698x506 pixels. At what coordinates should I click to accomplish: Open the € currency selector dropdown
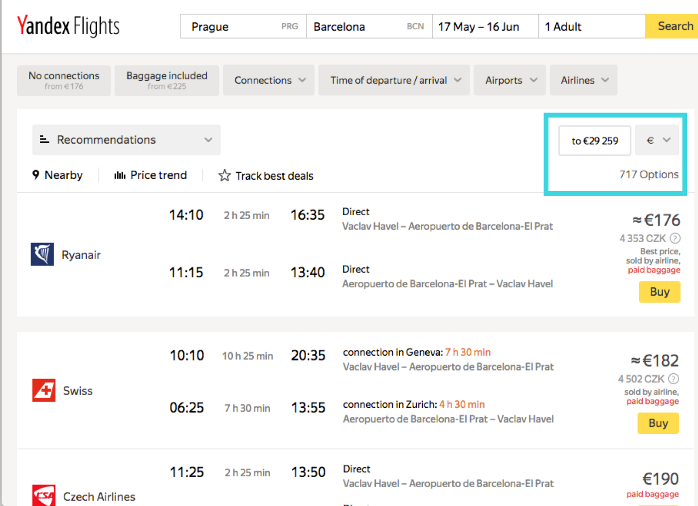pos(657,140)
